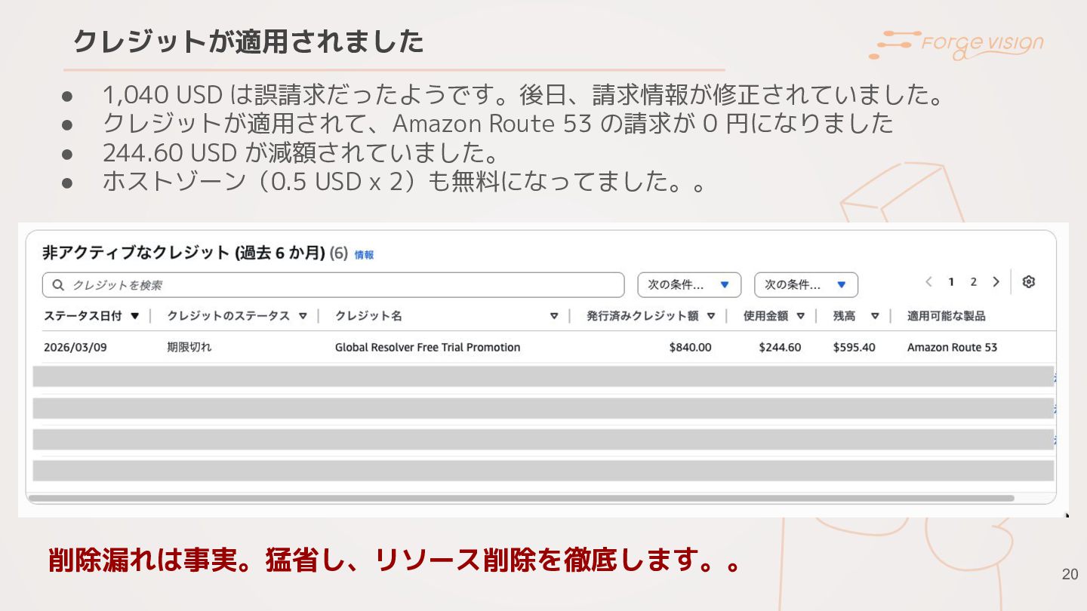The image size is (1087, 611).
Task: Click the ホストゾーン bullet line
Action: coord(405,182)
